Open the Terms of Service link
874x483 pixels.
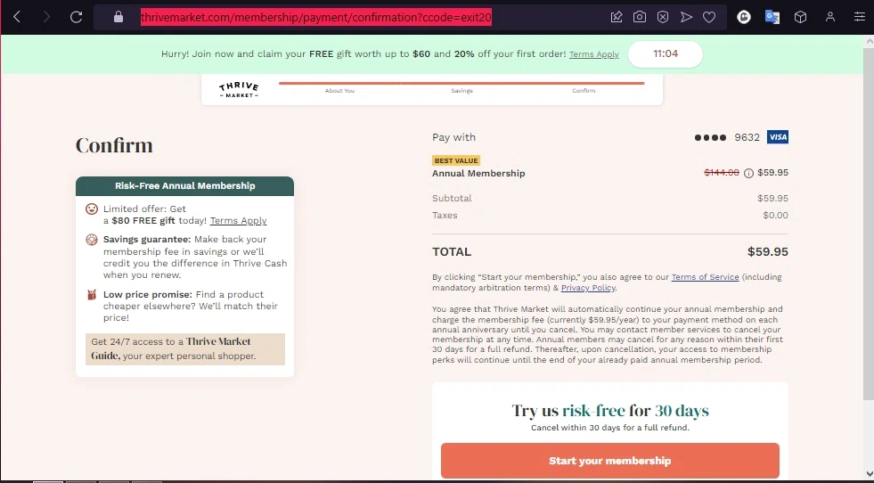[705, 277]
